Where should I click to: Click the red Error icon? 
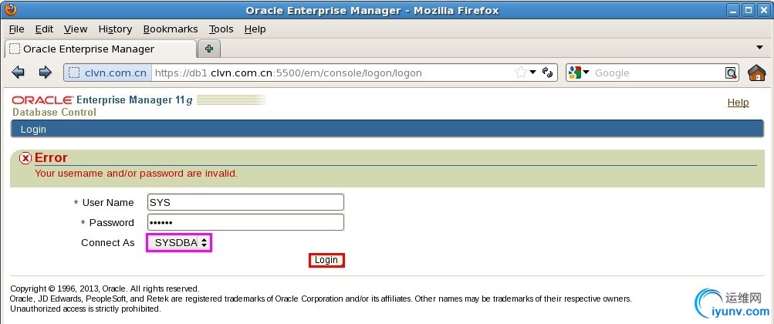pos(25,158)
